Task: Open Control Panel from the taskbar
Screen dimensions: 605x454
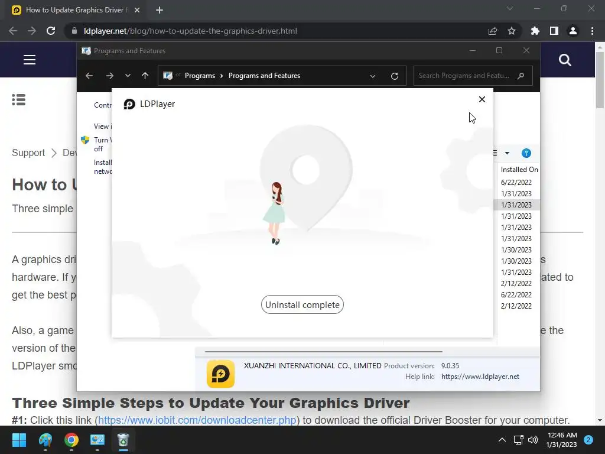Action: point(97,440)
